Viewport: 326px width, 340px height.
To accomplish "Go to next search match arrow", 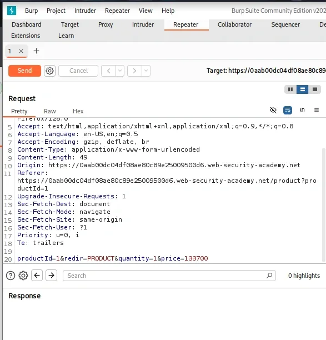I will [51, 276].
